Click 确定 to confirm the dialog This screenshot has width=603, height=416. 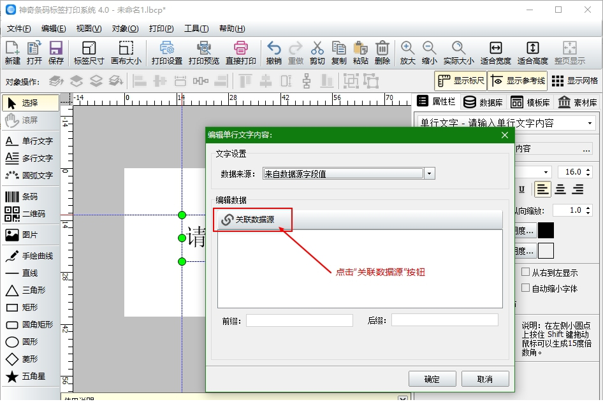pyautogui.click(x=432, y=378)
